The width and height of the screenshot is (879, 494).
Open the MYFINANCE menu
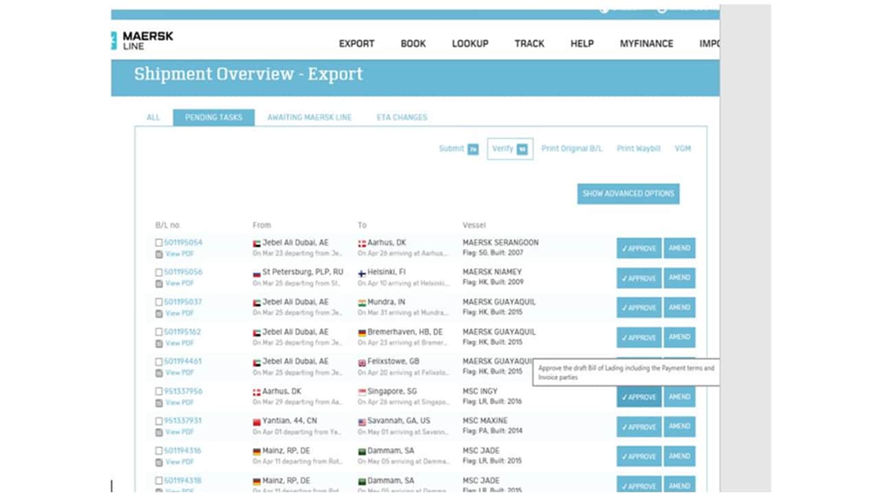646,43
